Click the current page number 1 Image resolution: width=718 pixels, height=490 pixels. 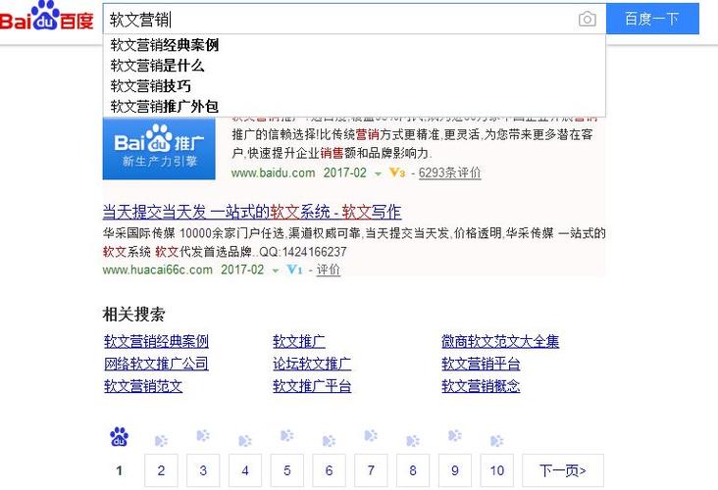click(x=119, y=470)
